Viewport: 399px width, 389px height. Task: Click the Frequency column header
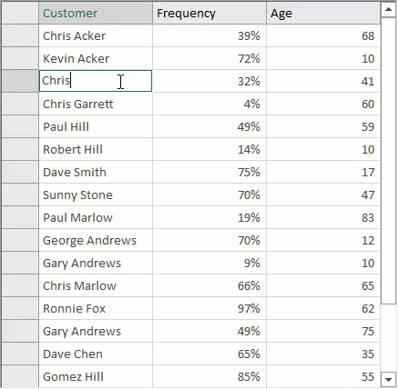[x=210, y=13]
